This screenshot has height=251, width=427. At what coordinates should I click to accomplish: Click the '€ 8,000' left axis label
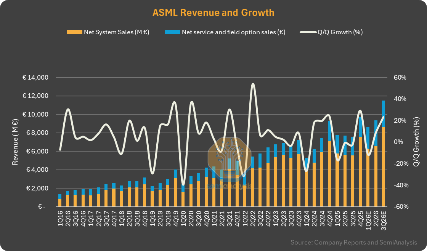tap(37, 133)
